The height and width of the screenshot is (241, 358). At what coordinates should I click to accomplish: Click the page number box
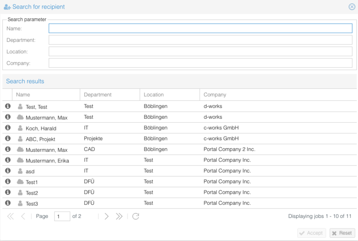pyautogui.click(x=62, y=216)
